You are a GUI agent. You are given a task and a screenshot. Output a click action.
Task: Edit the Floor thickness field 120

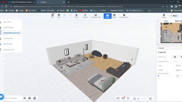(x=178, y=76)
